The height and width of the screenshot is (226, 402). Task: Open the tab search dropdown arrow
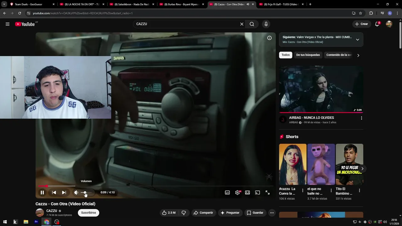pos(4,4)
